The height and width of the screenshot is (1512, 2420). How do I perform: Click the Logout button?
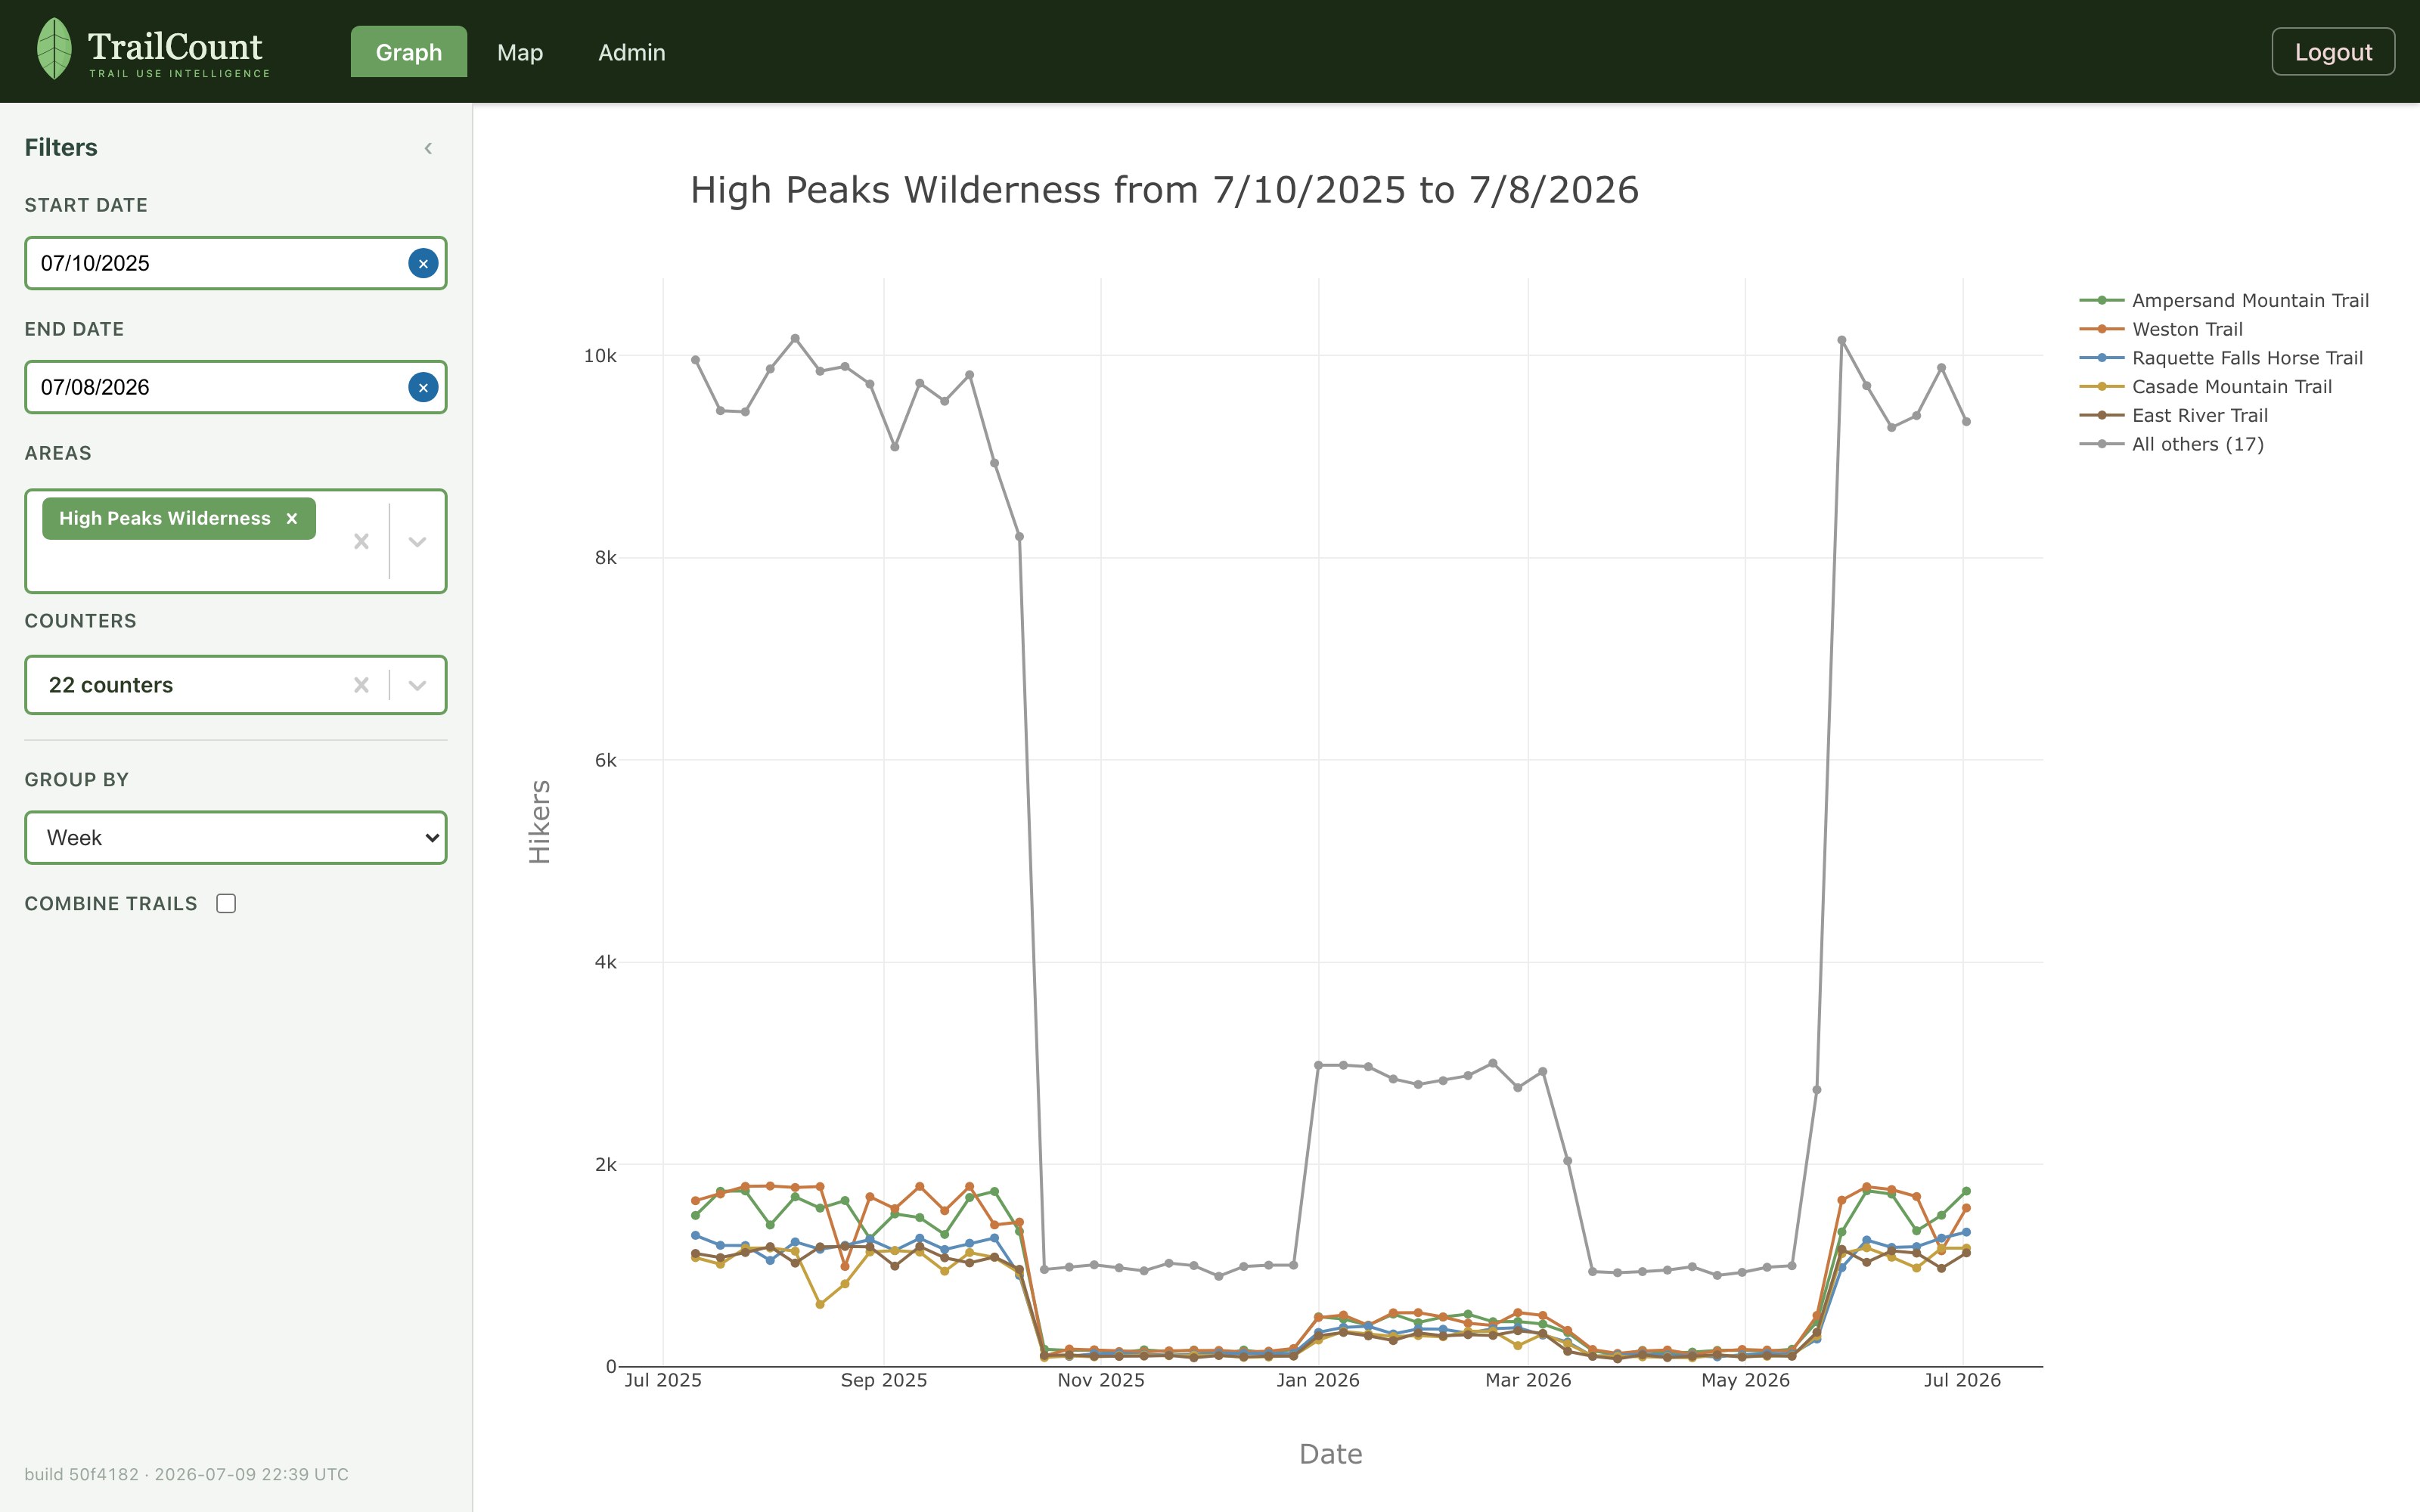tap(2333, 52)
